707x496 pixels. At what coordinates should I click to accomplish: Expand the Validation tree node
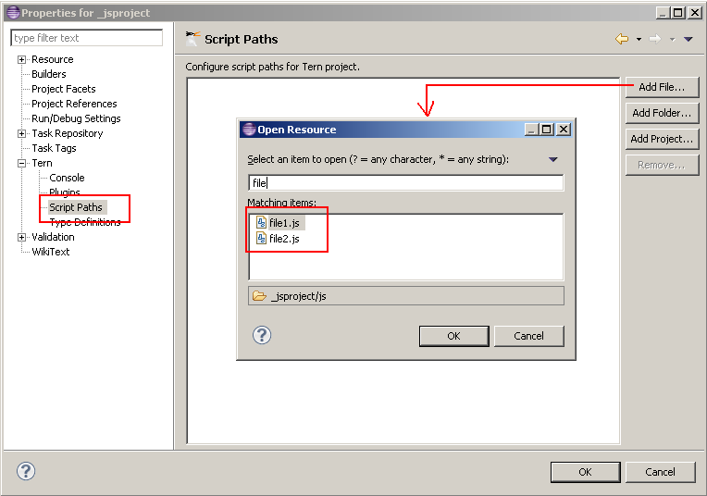click(22, 237)
